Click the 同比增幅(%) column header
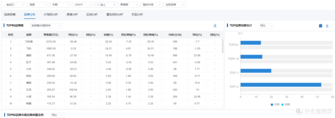 150,35
